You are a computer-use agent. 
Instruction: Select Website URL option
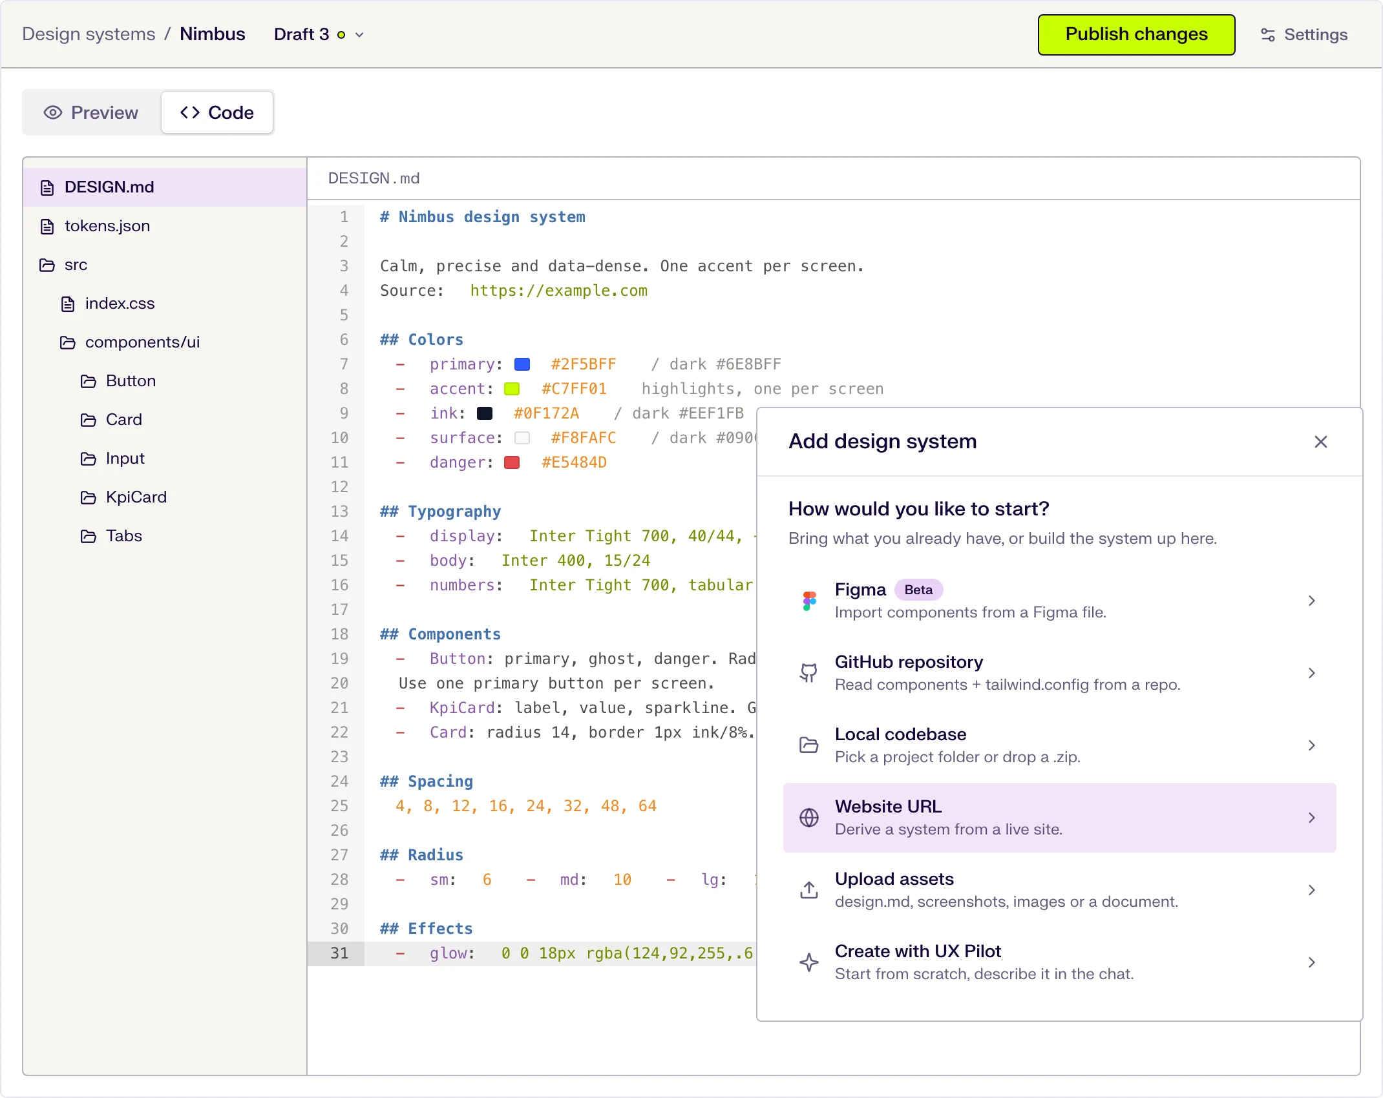(1059, 818)
